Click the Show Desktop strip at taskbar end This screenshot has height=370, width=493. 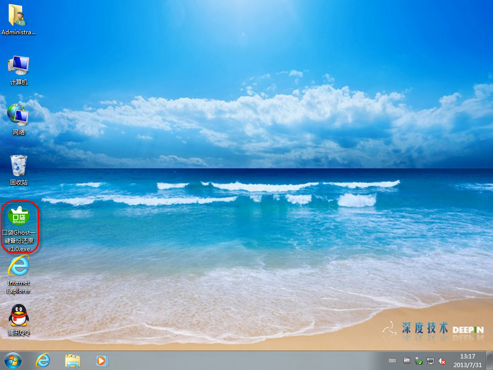(x=490, y=360)
